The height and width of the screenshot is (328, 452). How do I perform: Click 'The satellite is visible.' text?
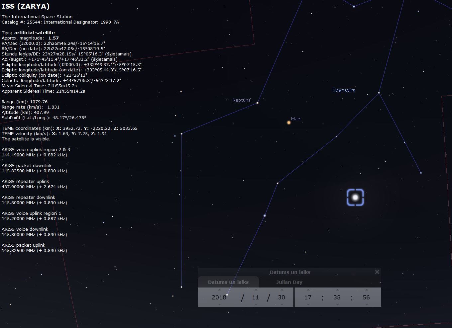coord(26,139)
